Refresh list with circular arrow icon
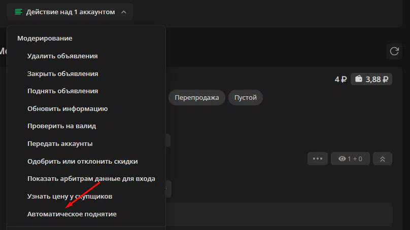 click(394, 51)
